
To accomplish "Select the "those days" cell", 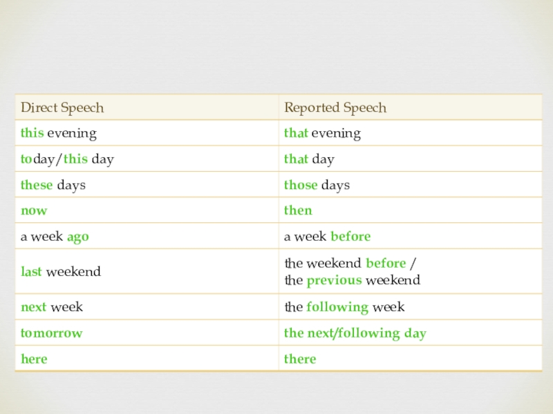I will 317,185.
